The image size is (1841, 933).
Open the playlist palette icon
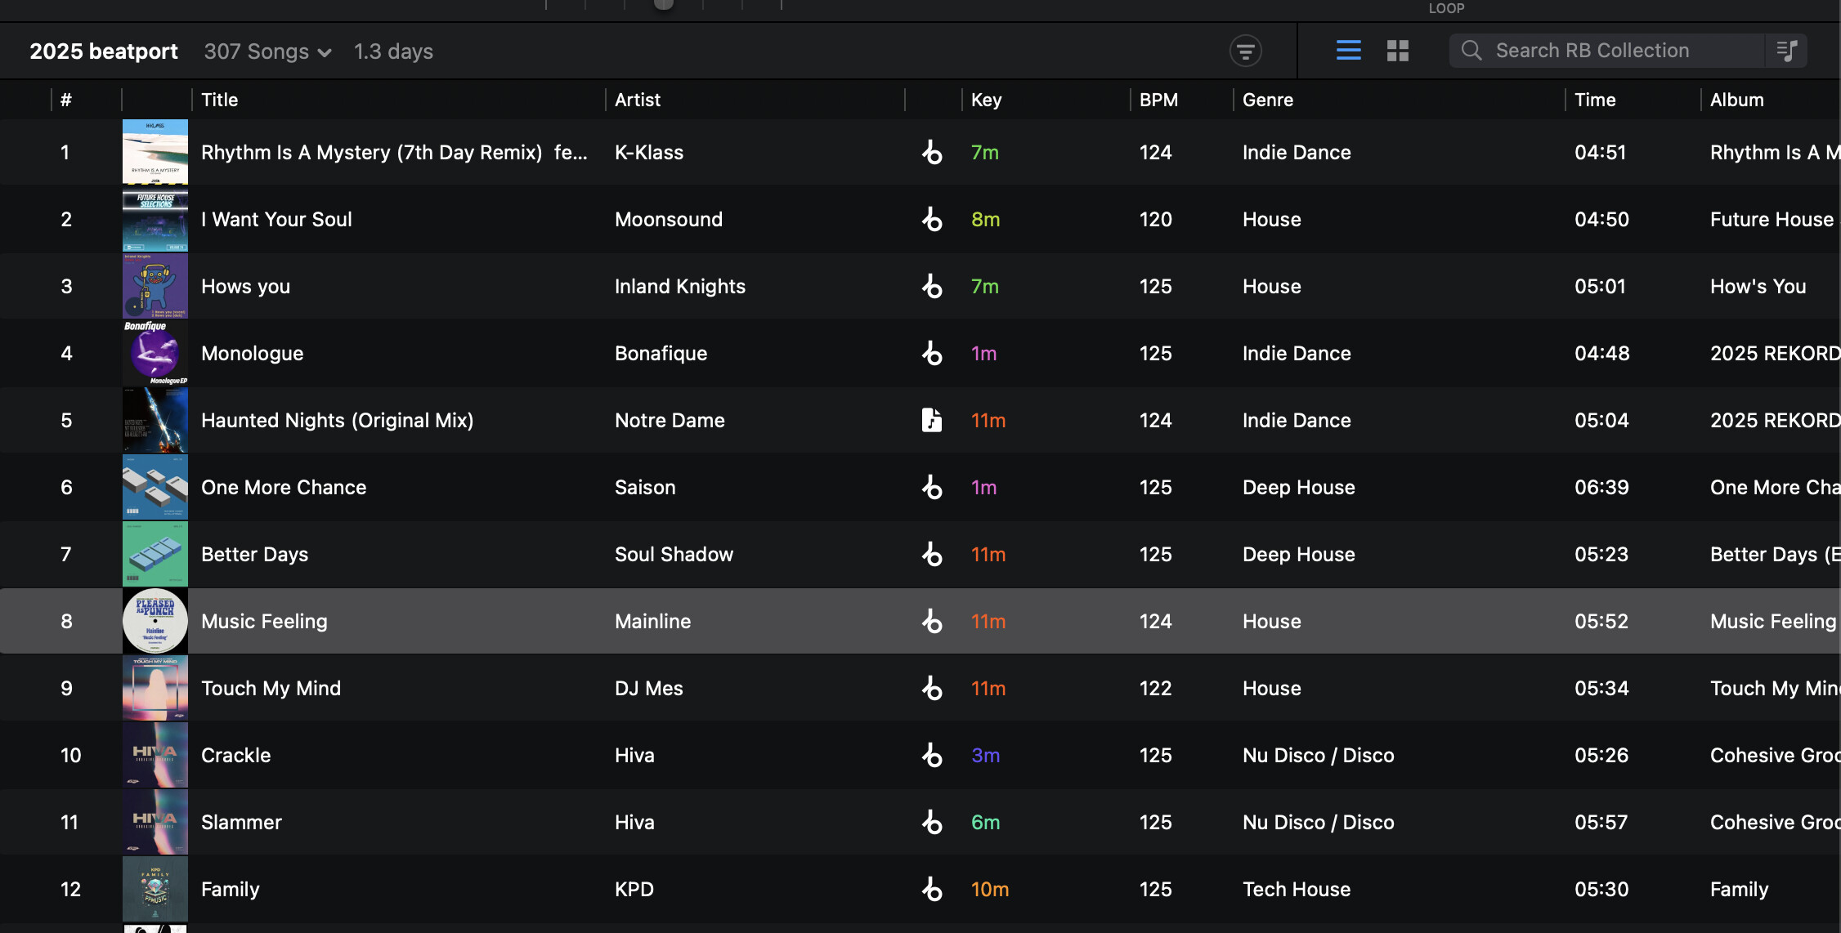(1787, 51)
